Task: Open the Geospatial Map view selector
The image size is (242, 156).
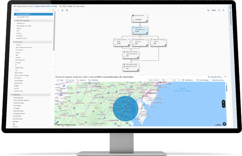Action: pos(215,77)
